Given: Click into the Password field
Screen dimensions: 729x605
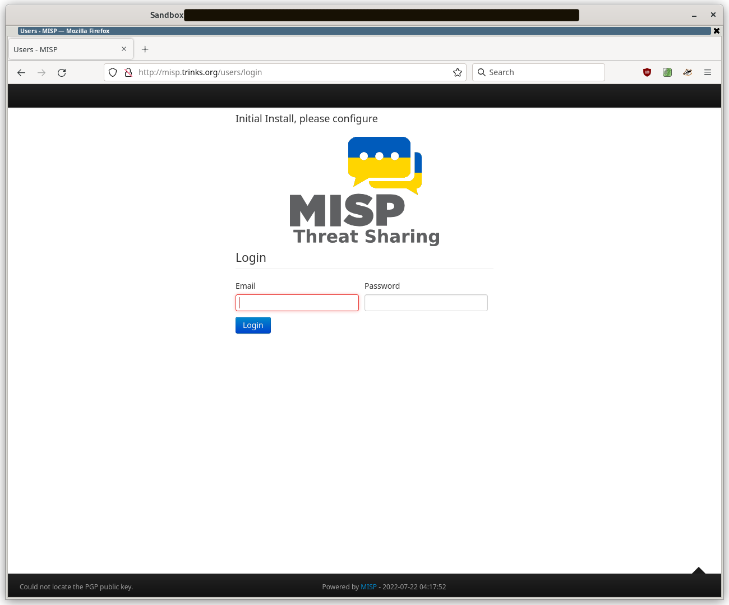Looking at the screenshot, I should pos(426,303).
